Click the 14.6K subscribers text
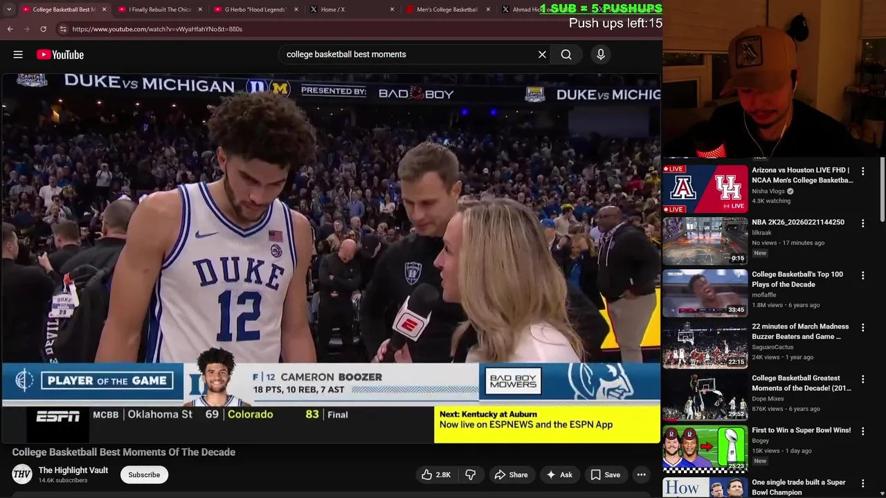The height and width of the screenshot is (498, 886). pyautogui.click(x=63, y=480)
